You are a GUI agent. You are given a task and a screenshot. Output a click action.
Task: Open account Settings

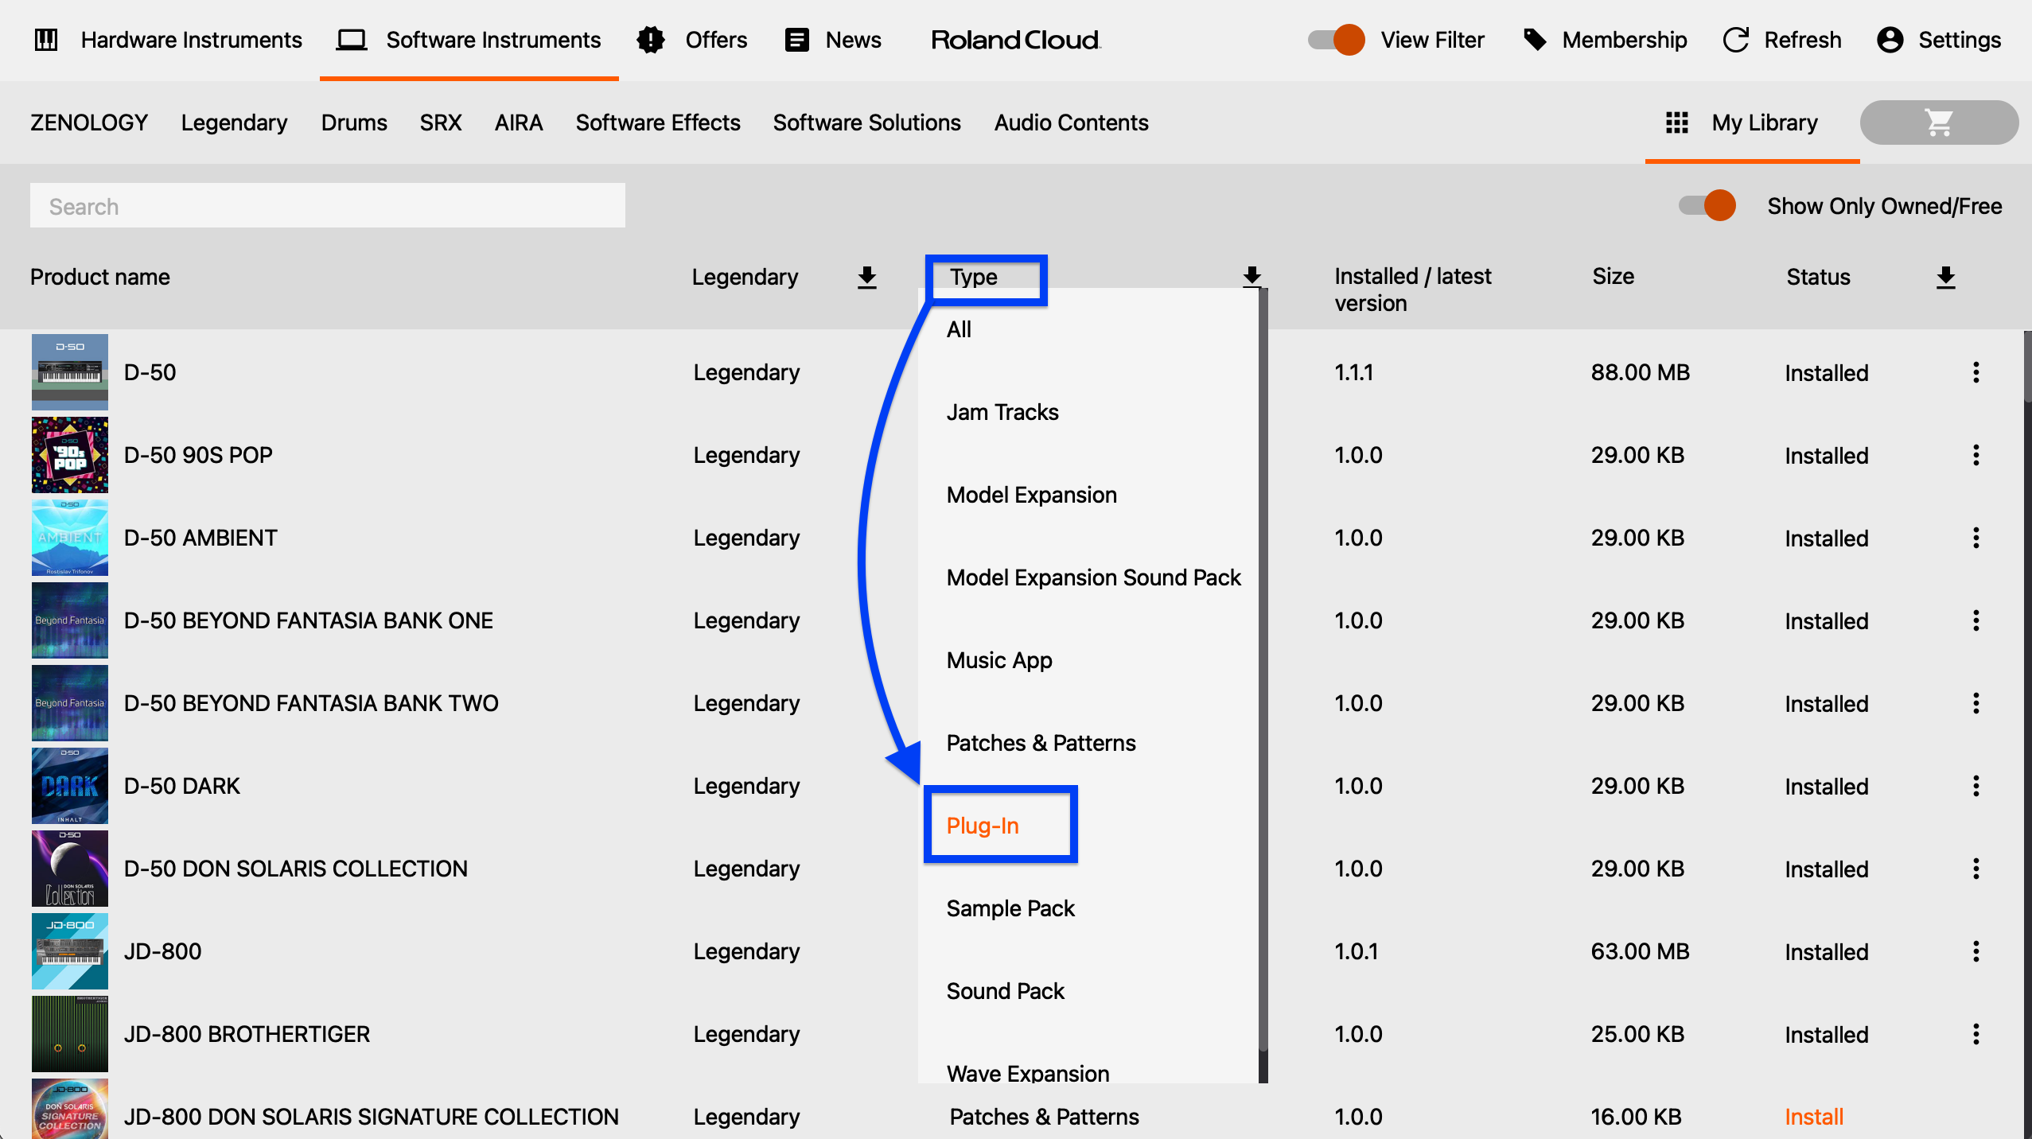1892,40
